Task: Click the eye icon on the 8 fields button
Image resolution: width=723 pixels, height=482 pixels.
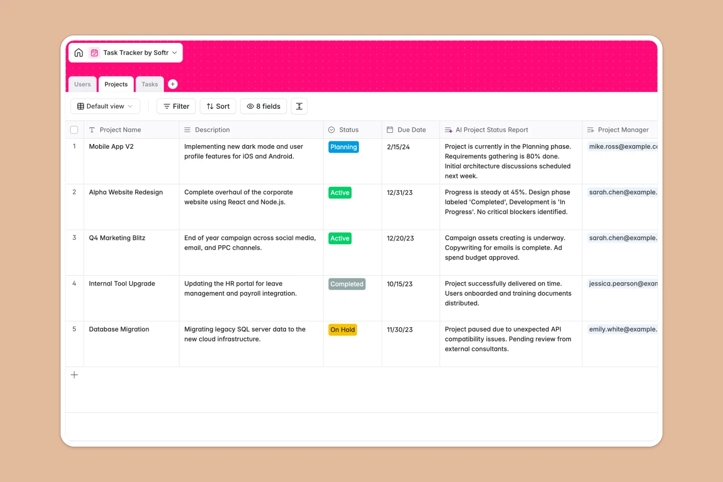Action: (x=250, y=106)
